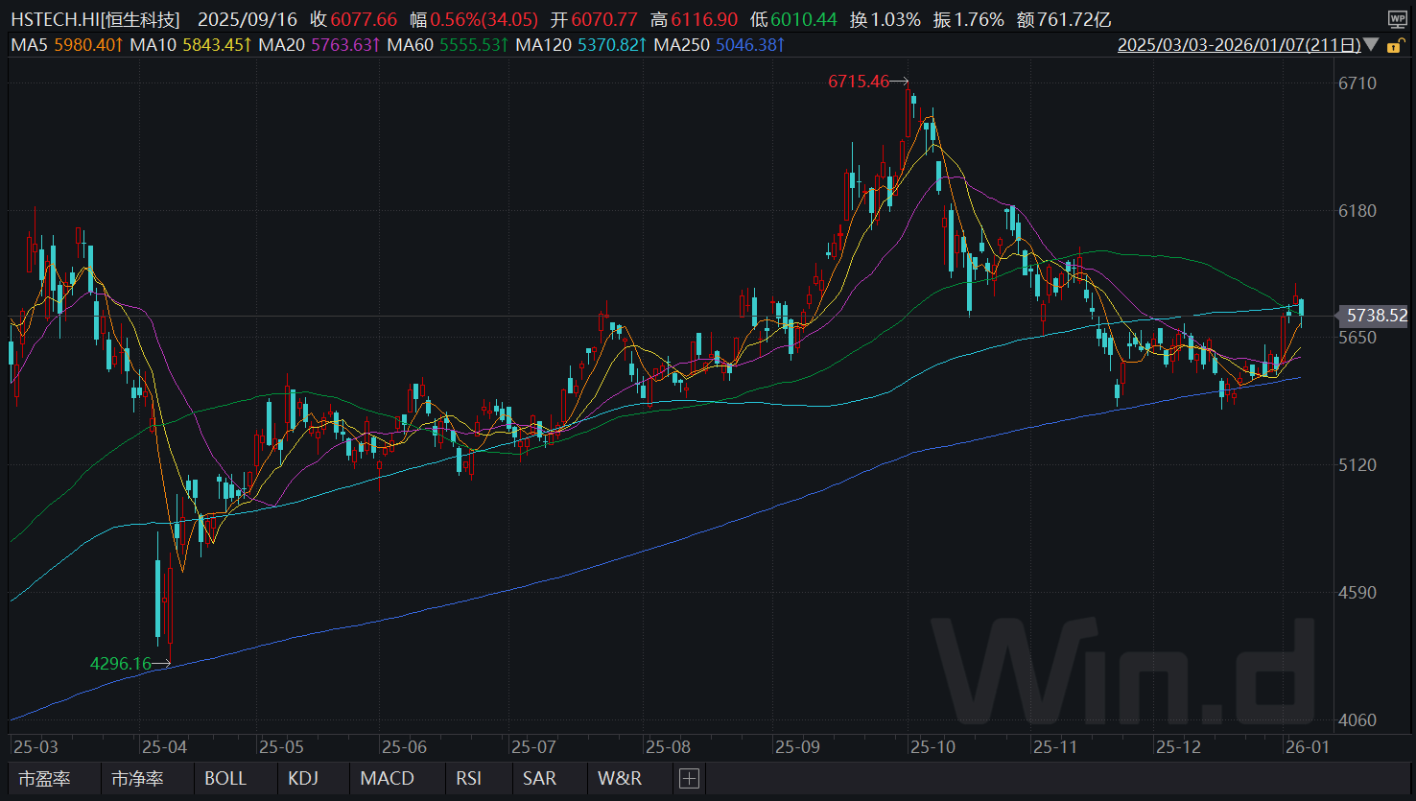Click the 5738.52 latest price label
Viewport: 1416px width, 801px height.
click(1372, 316)
